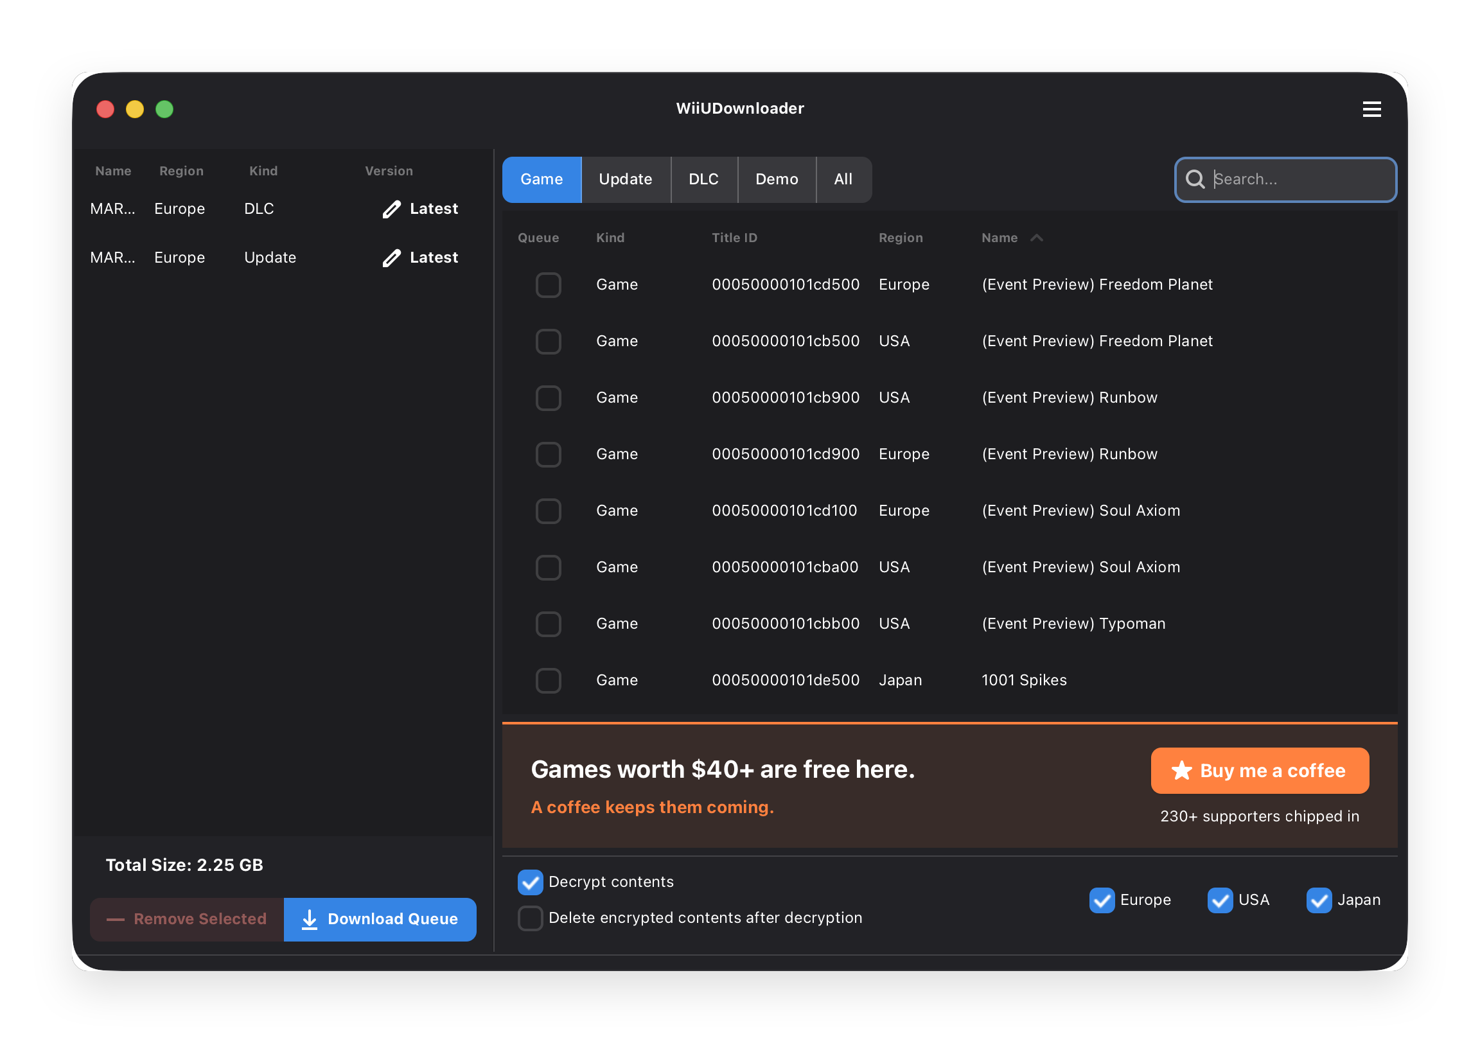
Task: Enable Delete encrypted contents after decryption
Action: pos(530,918)
